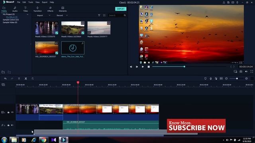Collapse the My Project folder chevron

[27, 14]
